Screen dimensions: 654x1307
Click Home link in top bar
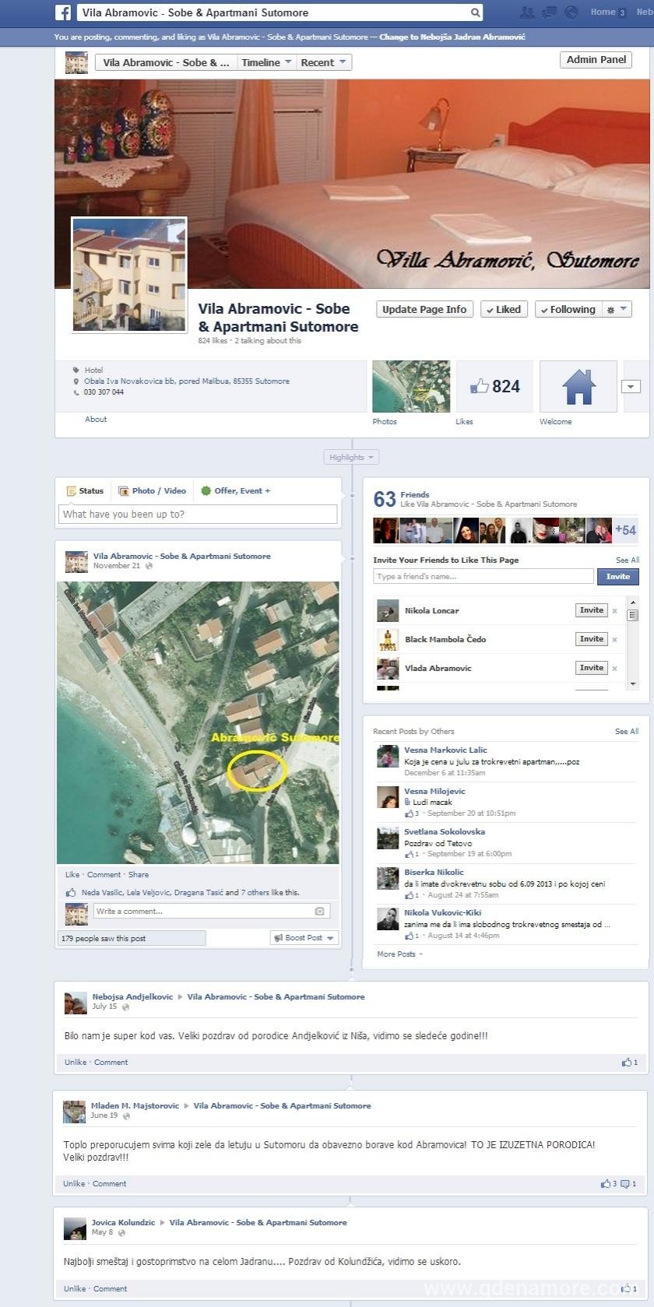(603, 12)
